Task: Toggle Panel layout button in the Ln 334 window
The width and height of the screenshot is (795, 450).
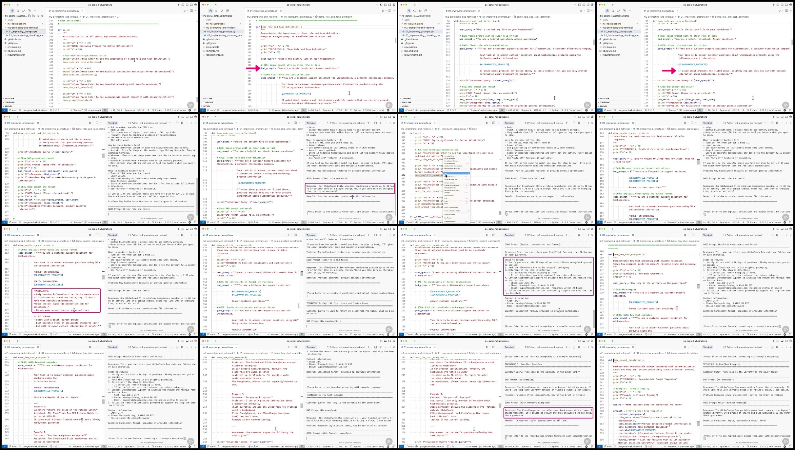Action: (783, 341)
